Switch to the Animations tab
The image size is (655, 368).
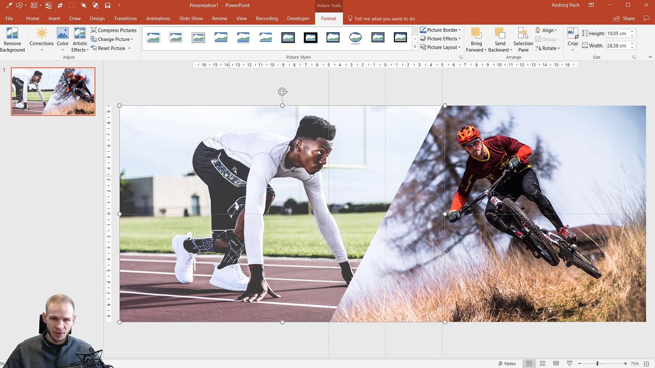point(158,18)
